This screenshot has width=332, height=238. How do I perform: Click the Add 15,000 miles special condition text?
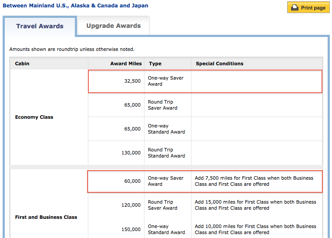click(x=255, y=205)
